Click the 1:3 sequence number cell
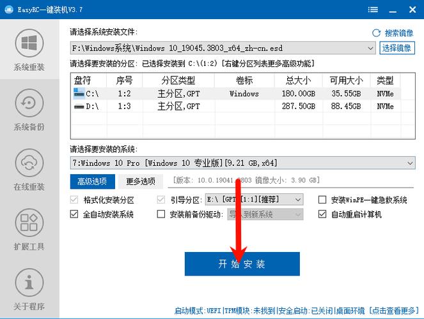 (x=125, y=107)
